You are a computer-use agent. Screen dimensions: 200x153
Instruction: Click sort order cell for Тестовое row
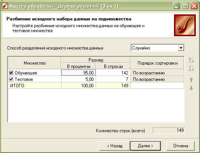tap(157, 79)
